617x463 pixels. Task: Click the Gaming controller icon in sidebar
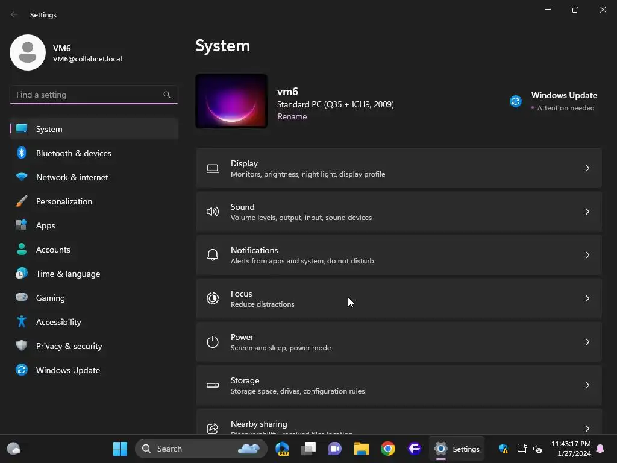pos(22,297)
